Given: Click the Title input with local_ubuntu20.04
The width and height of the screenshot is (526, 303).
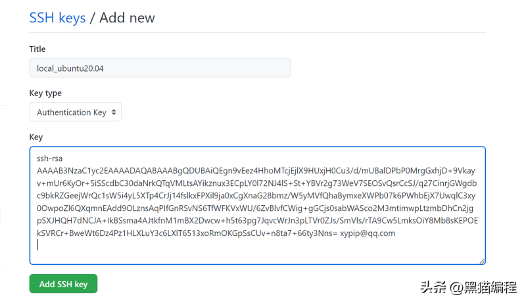Looking at the screenshot, I should pos(160,68).
